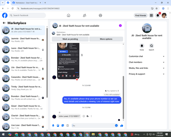
Task: Open Brandon conversation in list
Action: (23, 98)
